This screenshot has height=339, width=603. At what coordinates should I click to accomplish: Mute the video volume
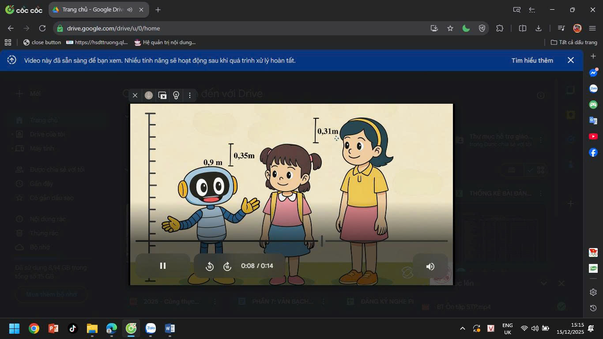(x=430, y=266)
